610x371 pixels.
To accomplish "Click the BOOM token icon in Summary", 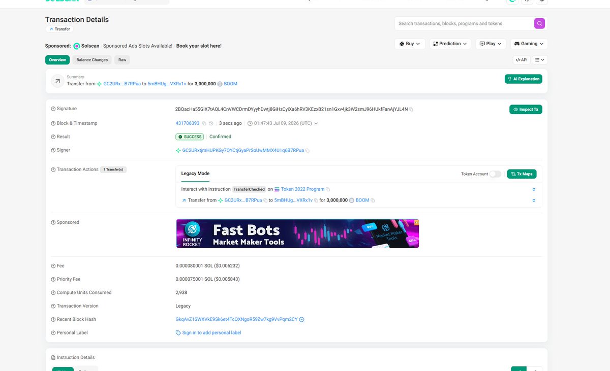I will [220, 84].
